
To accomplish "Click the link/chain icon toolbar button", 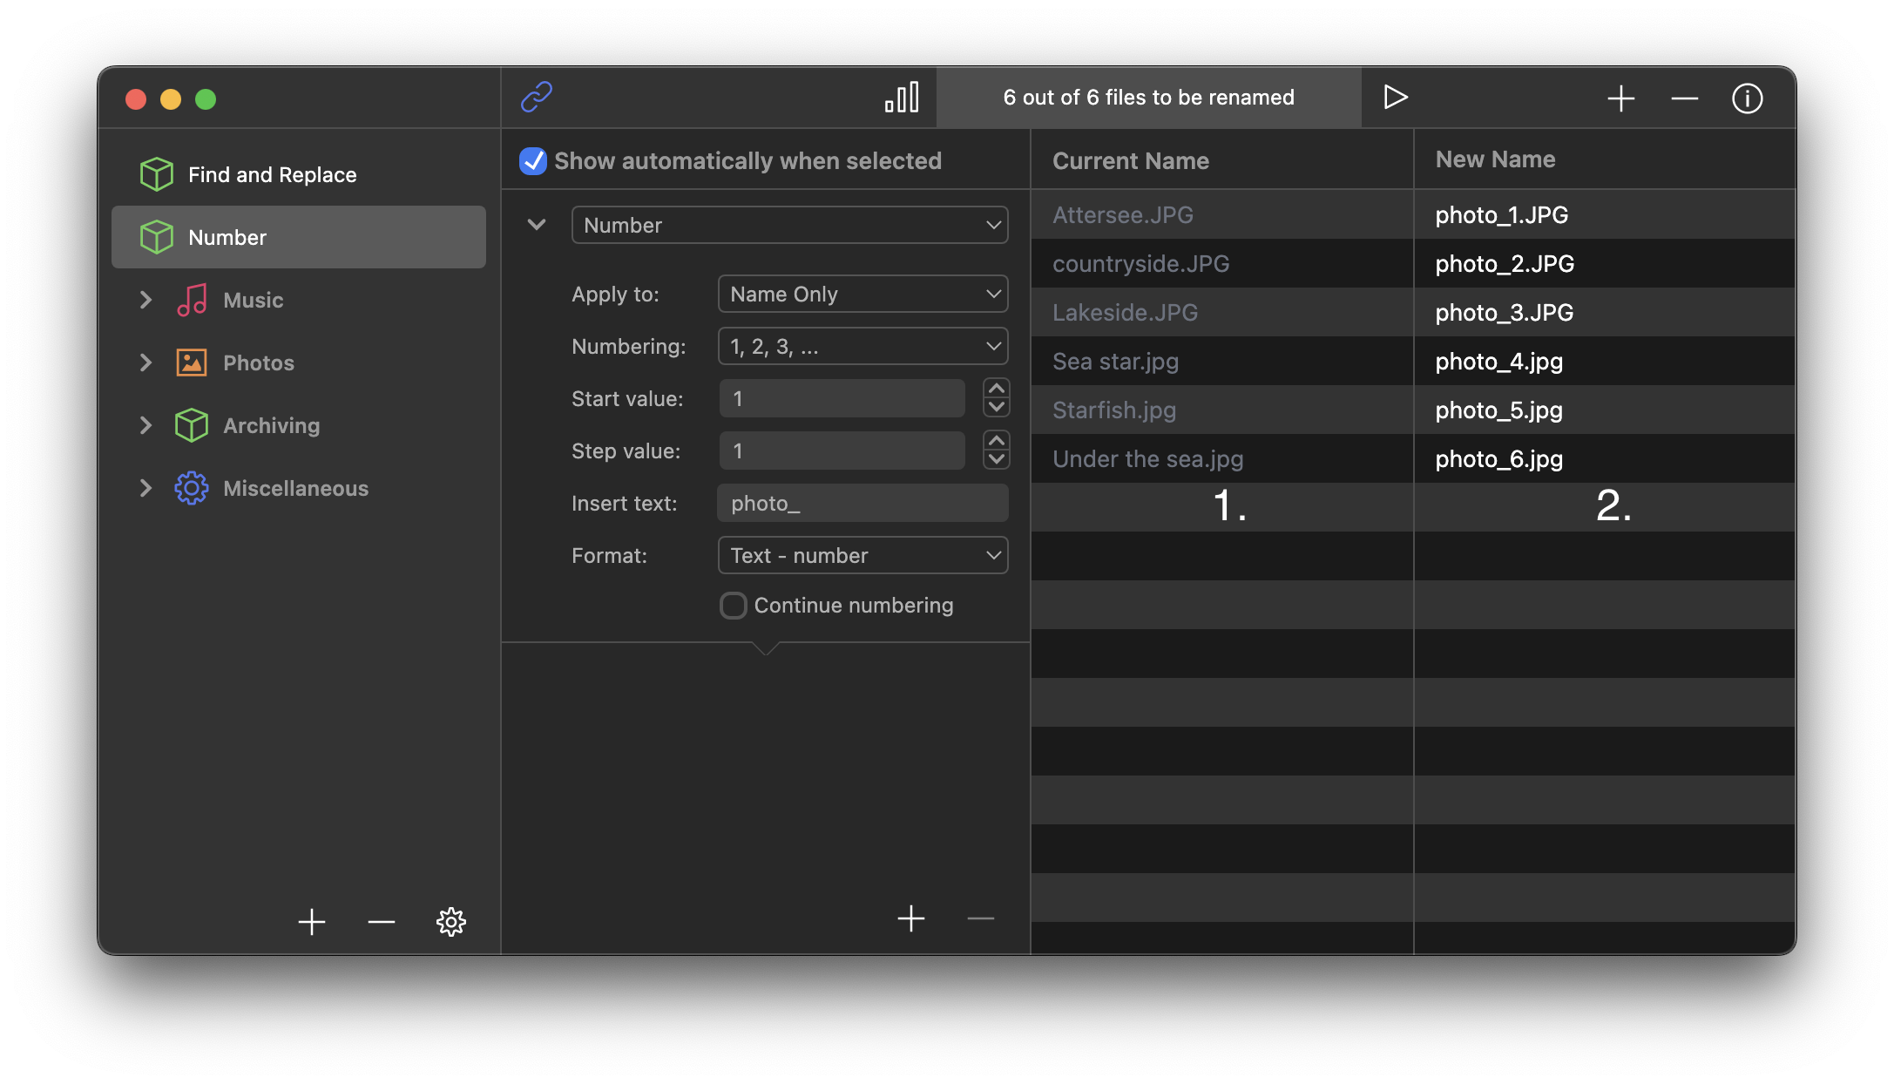I will point(538,98).
